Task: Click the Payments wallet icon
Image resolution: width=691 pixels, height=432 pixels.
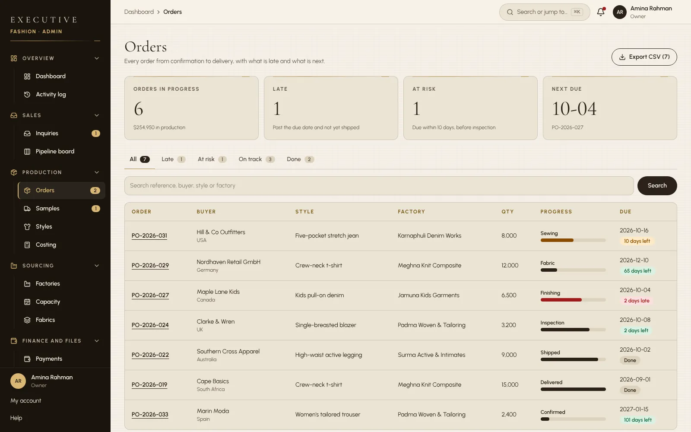Action: [x=27, y=359]
